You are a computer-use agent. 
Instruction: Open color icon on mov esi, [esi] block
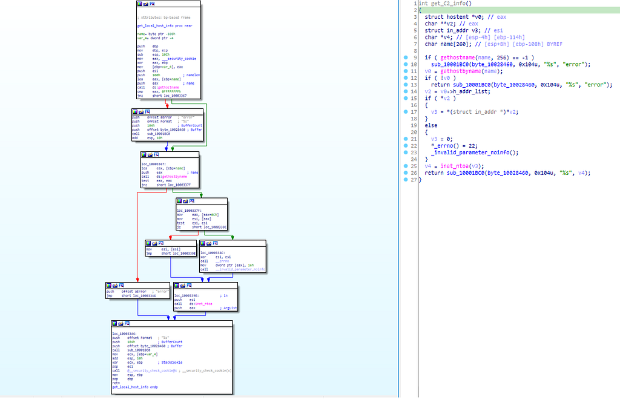tap(149, 243)
